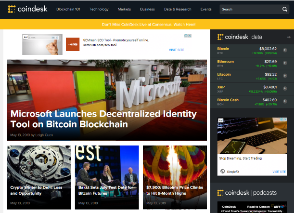Open the Markets menu

[124, 9]
